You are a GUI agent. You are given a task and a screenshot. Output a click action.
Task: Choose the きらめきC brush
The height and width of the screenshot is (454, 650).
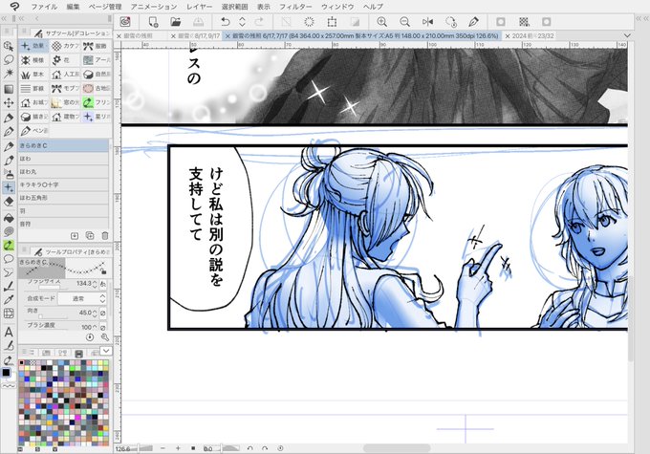pos(63,145)
